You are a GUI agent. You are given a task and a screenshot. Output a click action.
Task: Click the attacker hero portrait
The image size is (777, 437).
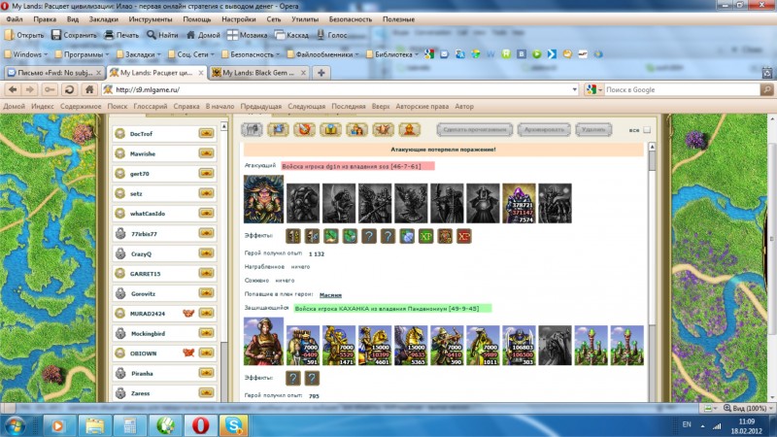(x=263, y=201)
